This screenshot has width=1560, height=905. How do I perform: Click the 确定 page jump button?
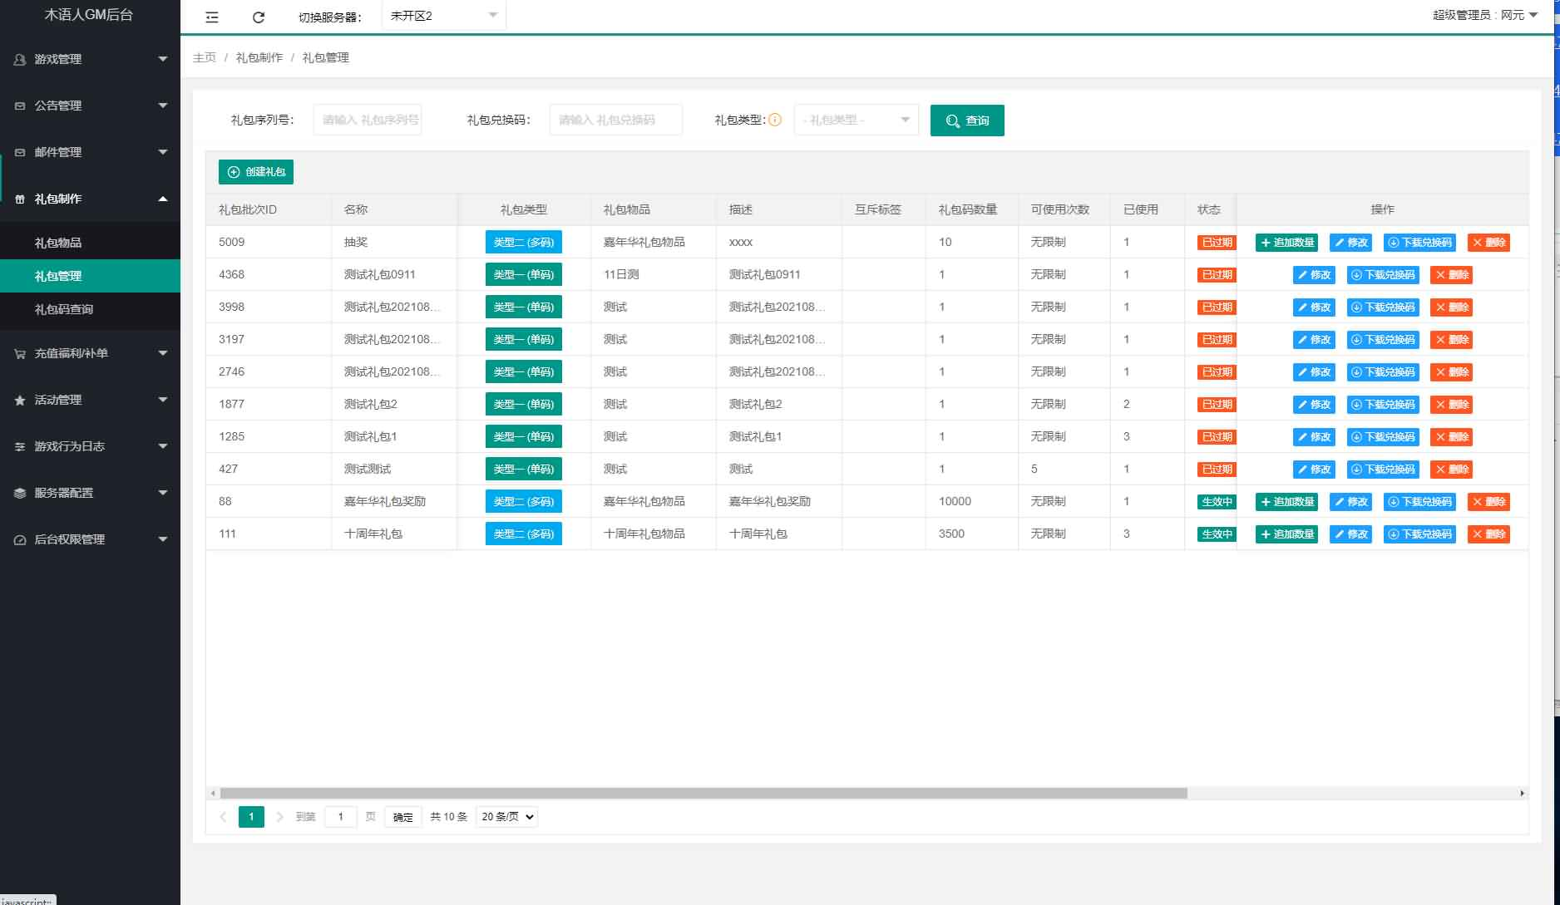(x=403, y=817)
